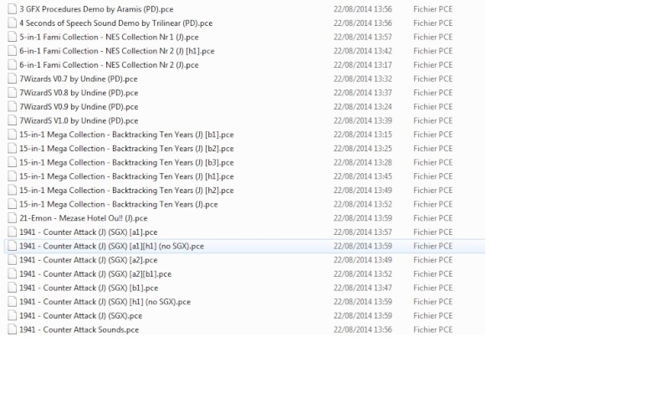Image resolution: width=669 pixels, height=418 pixels.
Task: Select name 6-in-1 Fami Collection Nr 2 (J) [h1].pce
Action: pos(117,51)
